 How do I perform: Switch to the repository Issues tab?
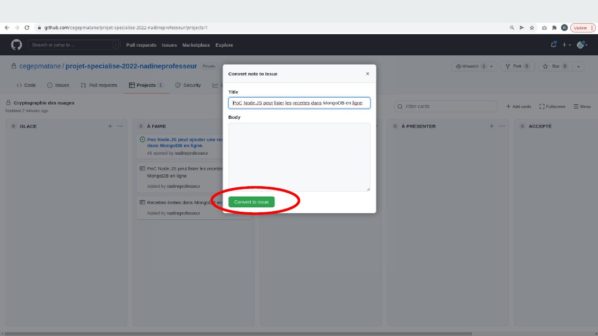pyautogui.click(x=58, y=85)
